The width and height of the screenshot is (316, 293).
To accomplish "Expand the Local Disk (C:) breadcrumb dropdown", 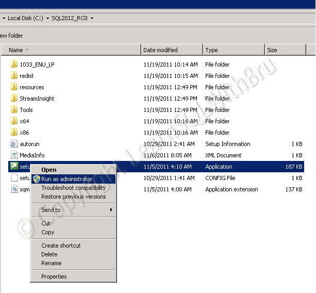I will (48, 19).
